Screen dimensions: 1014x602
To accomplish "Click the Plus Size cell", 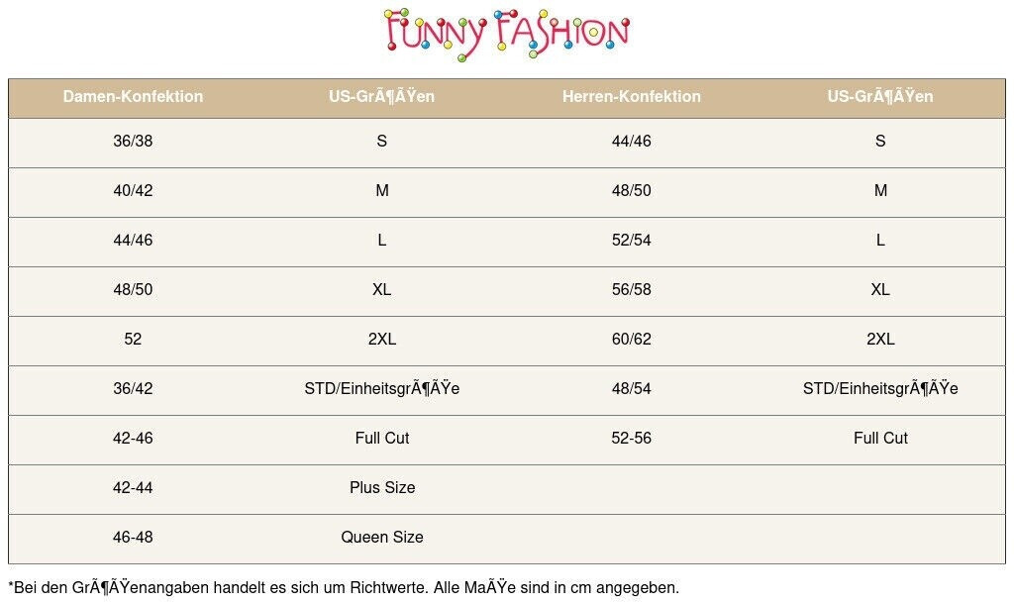I will pyautogui.click(x=382, y=488).
